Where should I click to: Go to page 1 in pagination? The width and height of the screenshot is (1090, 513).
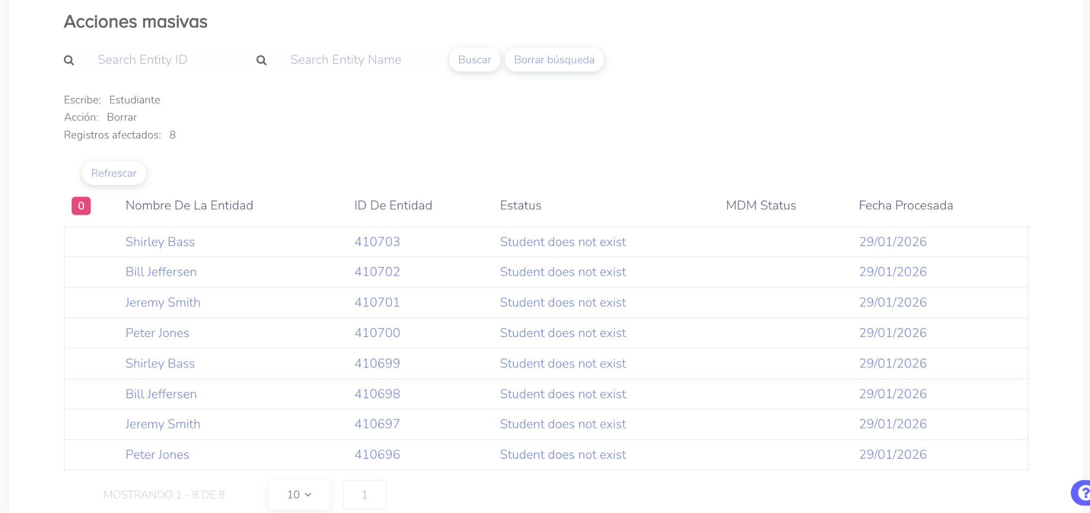(365, 495)
